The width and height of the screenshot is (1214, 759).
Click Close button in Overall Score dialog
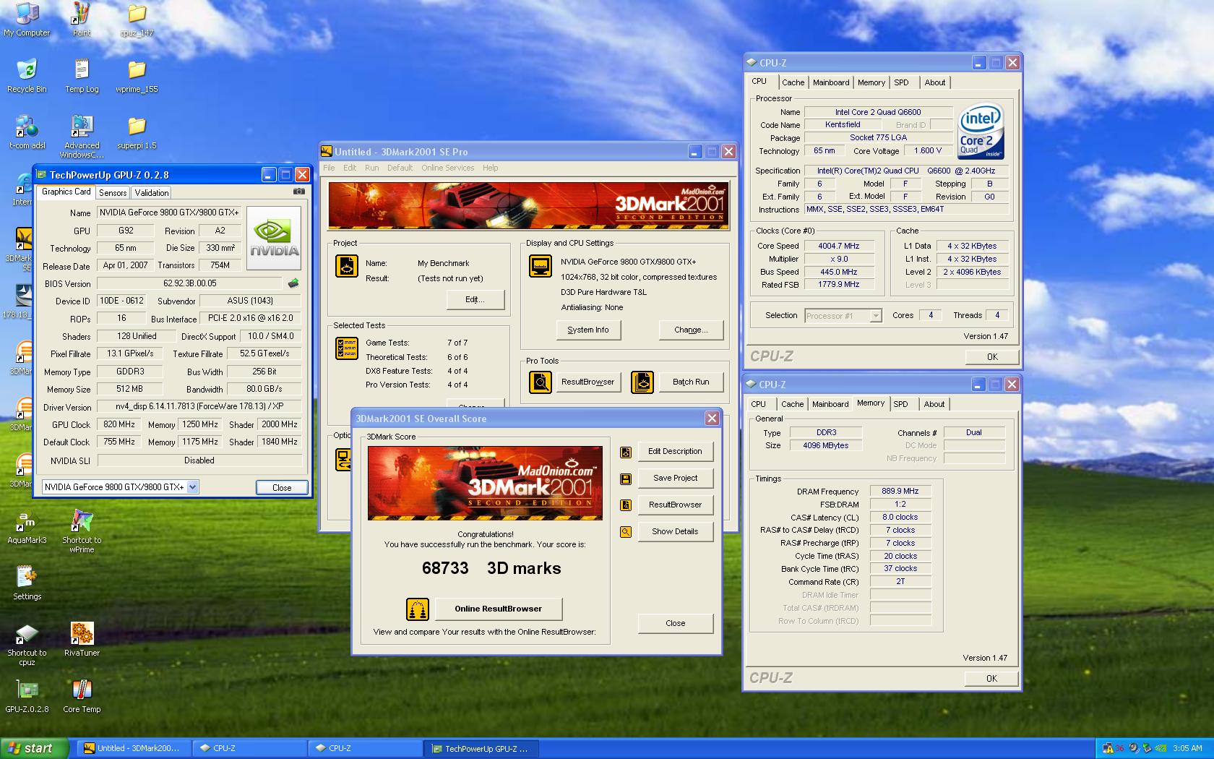(x=676, y=623)
